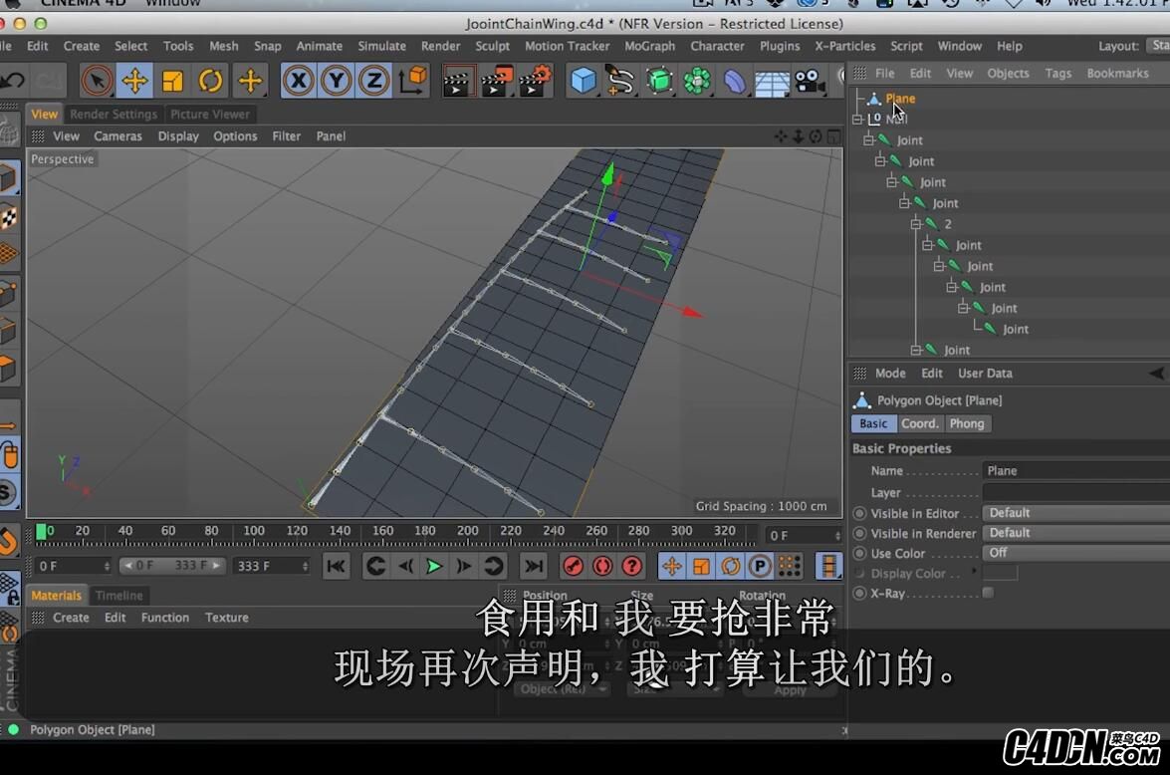The width and height of the screenshot is (1170, 775).
Task: Open keyframe selection options icon
Action: pos(632,566)
